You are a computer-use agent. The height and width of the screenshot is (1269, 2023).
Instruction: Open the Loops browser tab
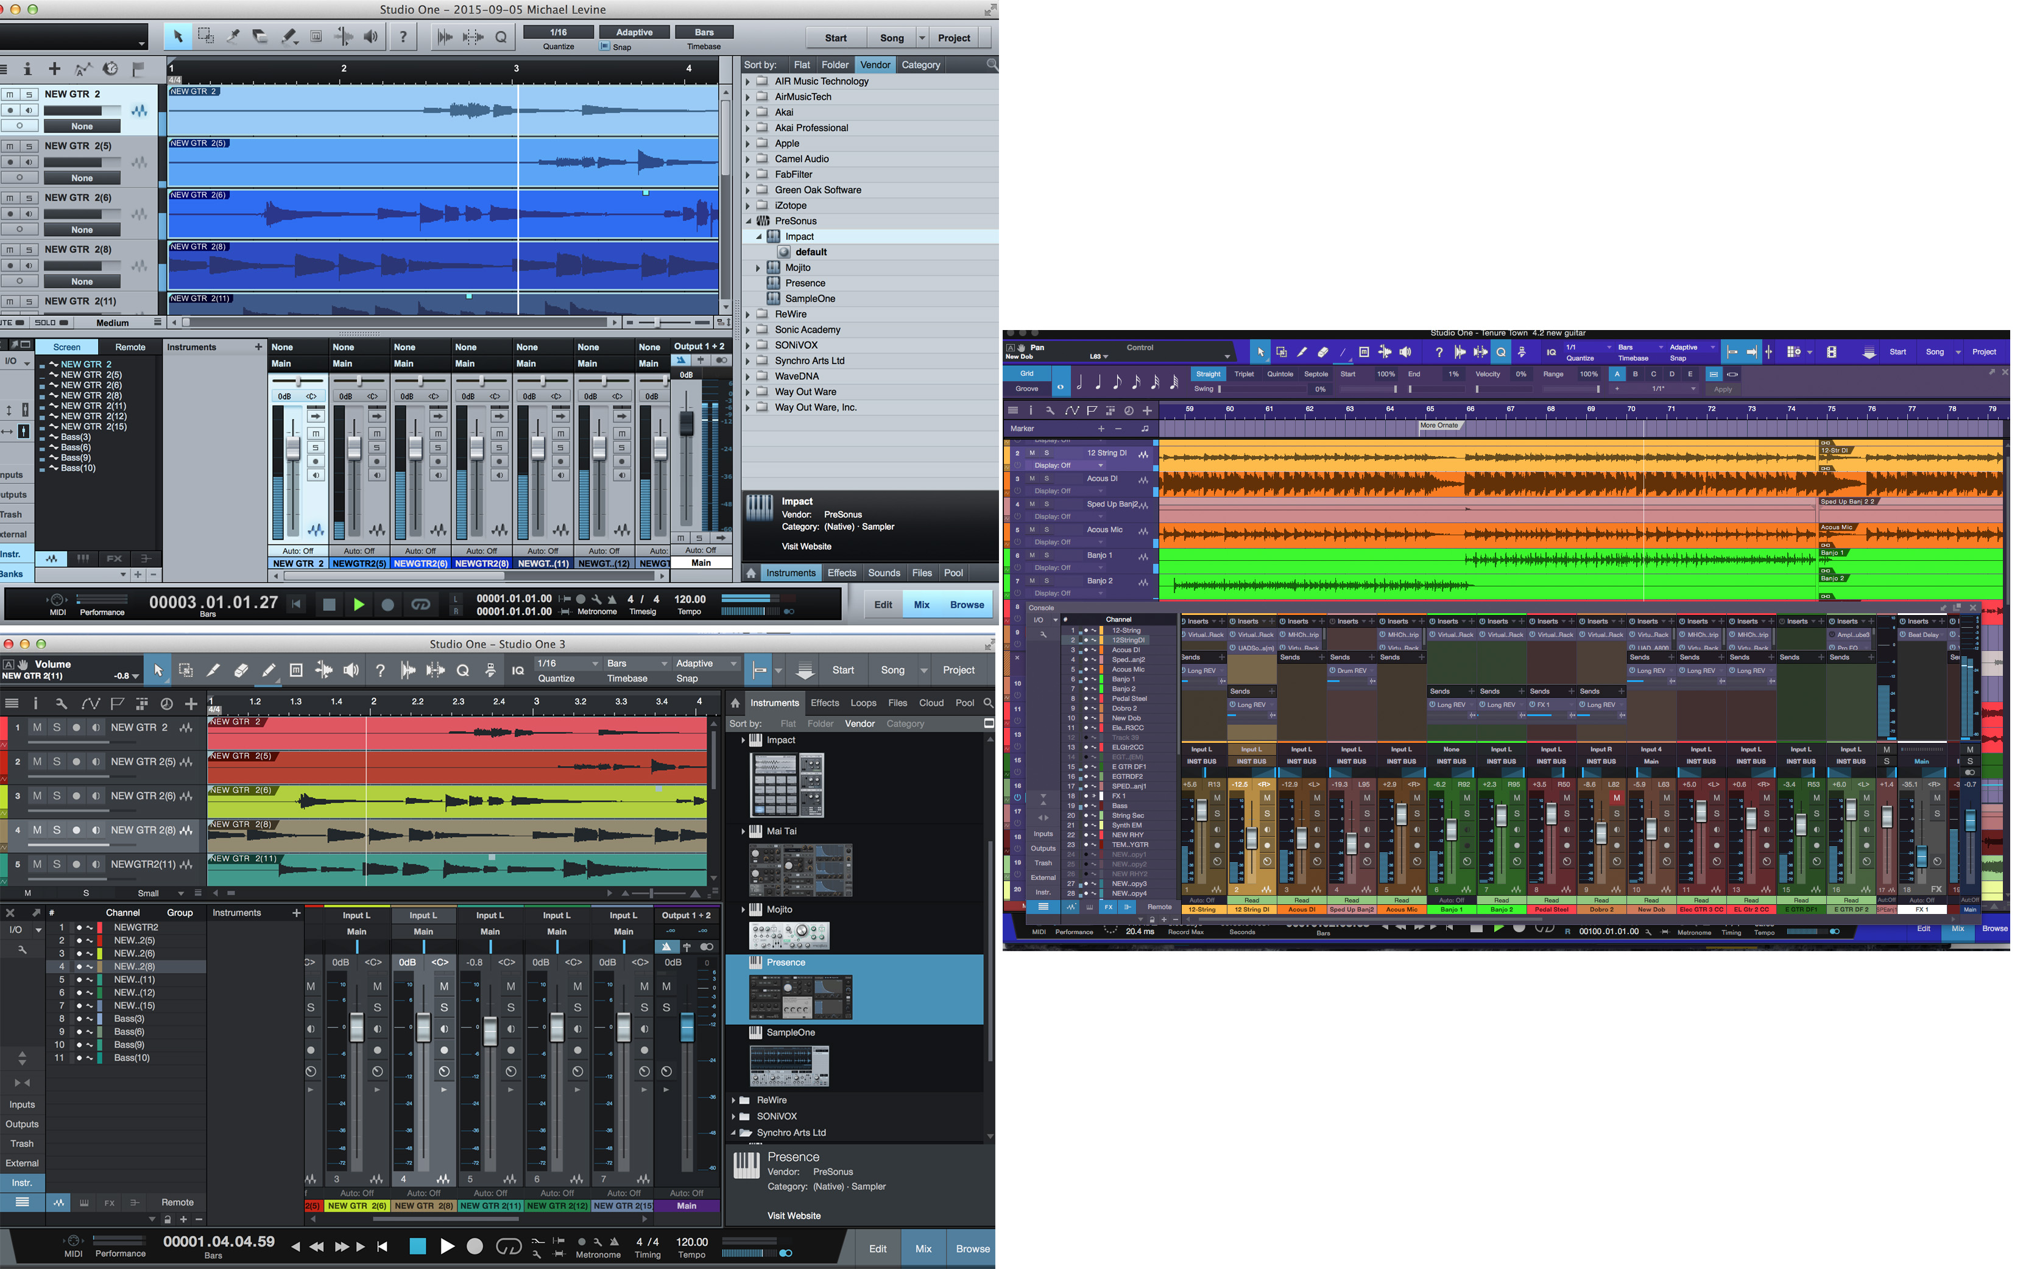[x=863, y=703]
